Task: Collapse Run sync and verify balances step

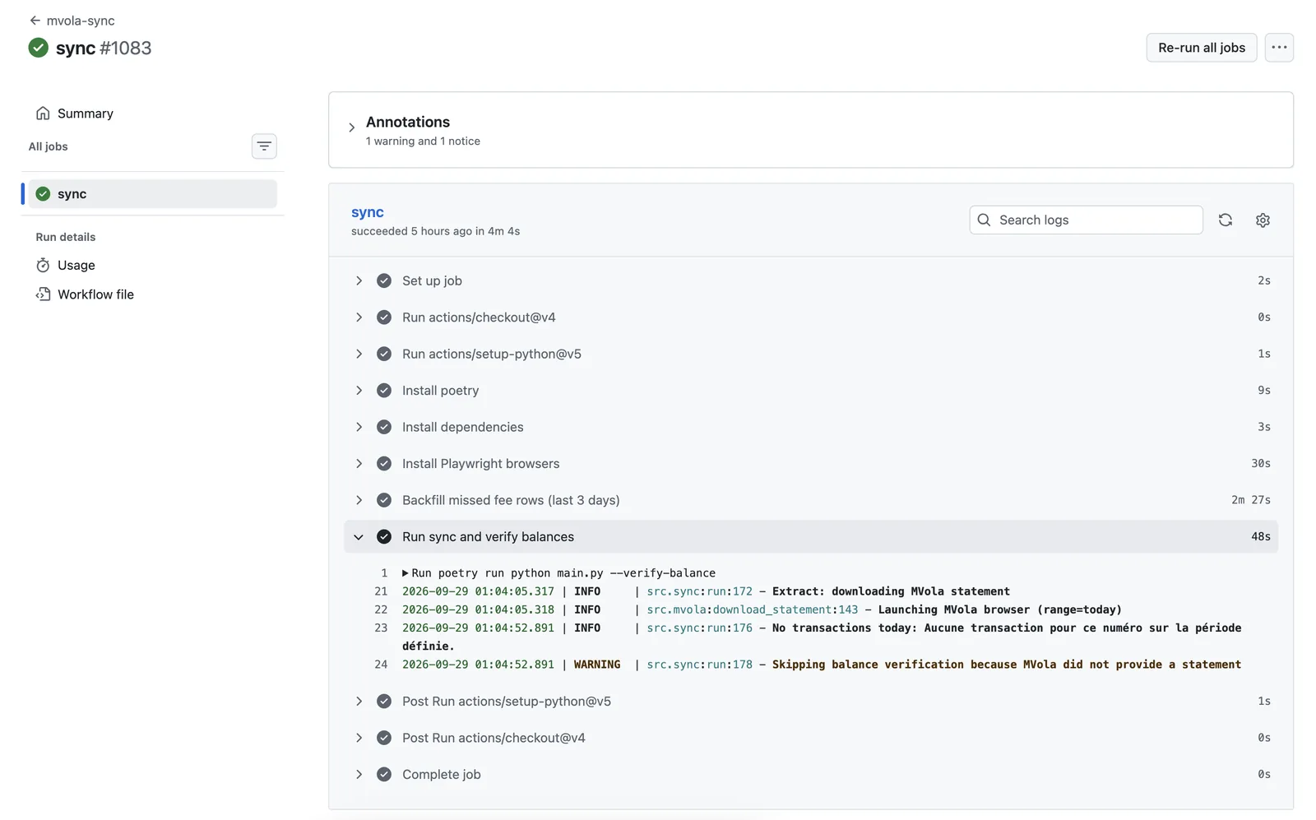Action: [811, 537]
